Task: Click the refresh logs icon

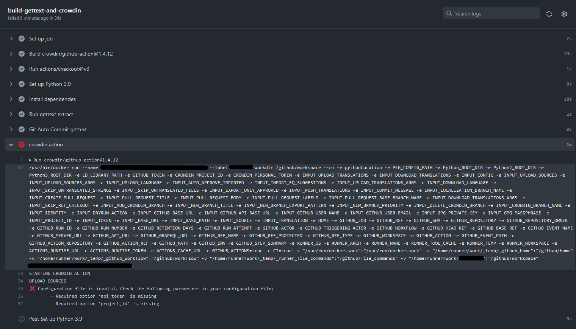Action: coord(549,13)
